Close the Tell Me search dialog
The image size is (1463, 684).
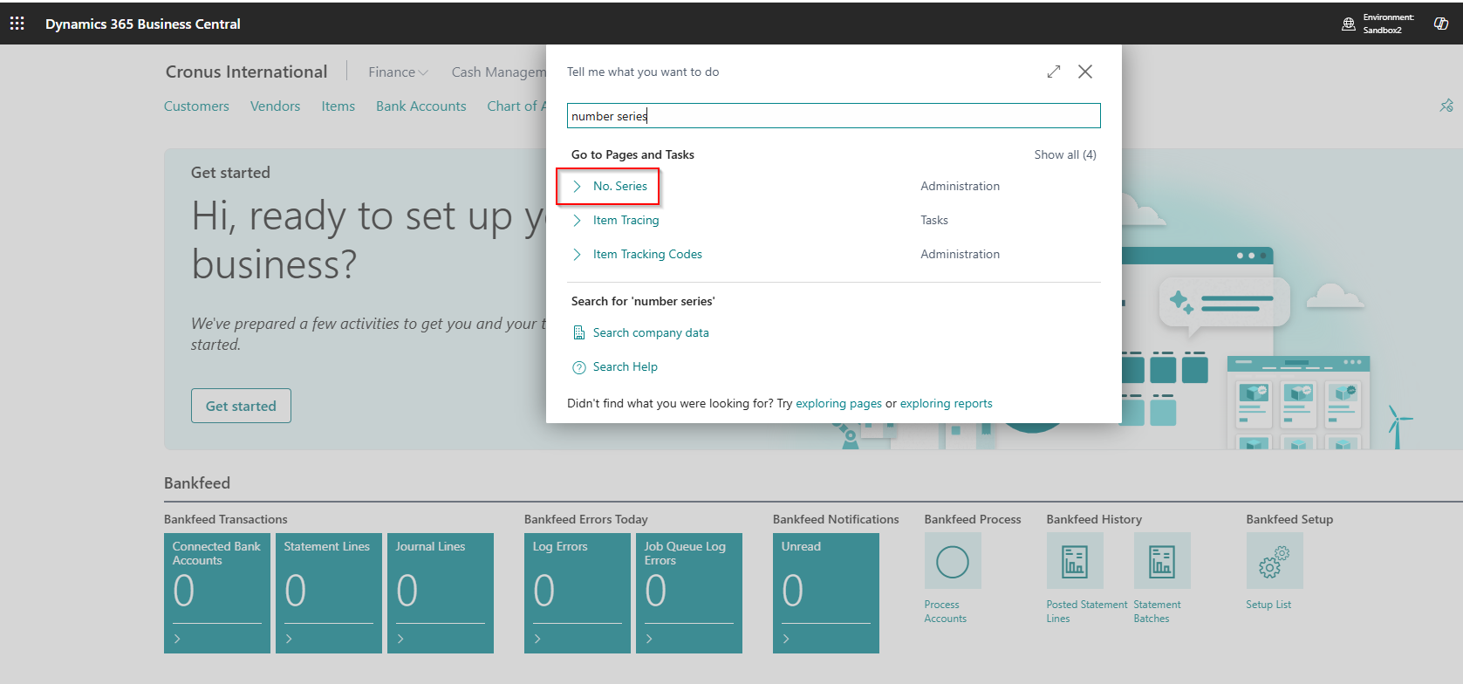click(1085, 72)
